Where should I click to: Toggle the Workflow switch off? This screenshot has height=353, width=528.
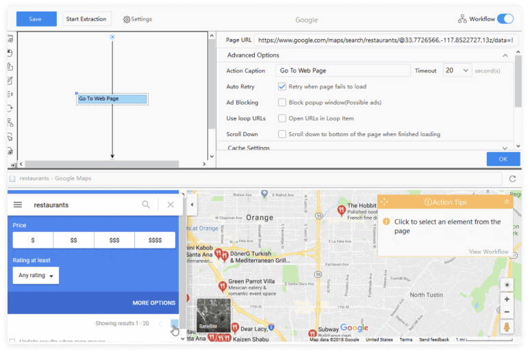point(505,19)
